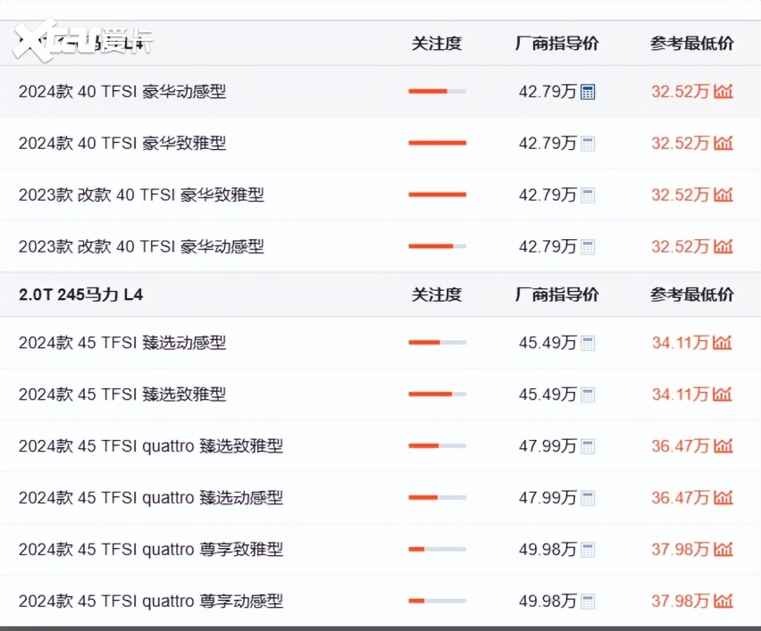Click the 2.0T 245马力 L4 section heading

[80, 295]
